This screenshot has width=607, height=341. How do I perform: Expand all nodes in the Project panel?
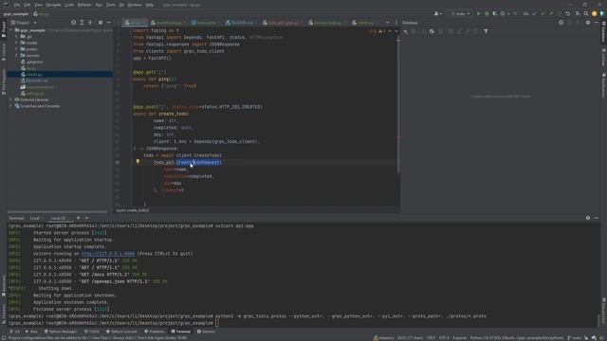pos(82,23)
